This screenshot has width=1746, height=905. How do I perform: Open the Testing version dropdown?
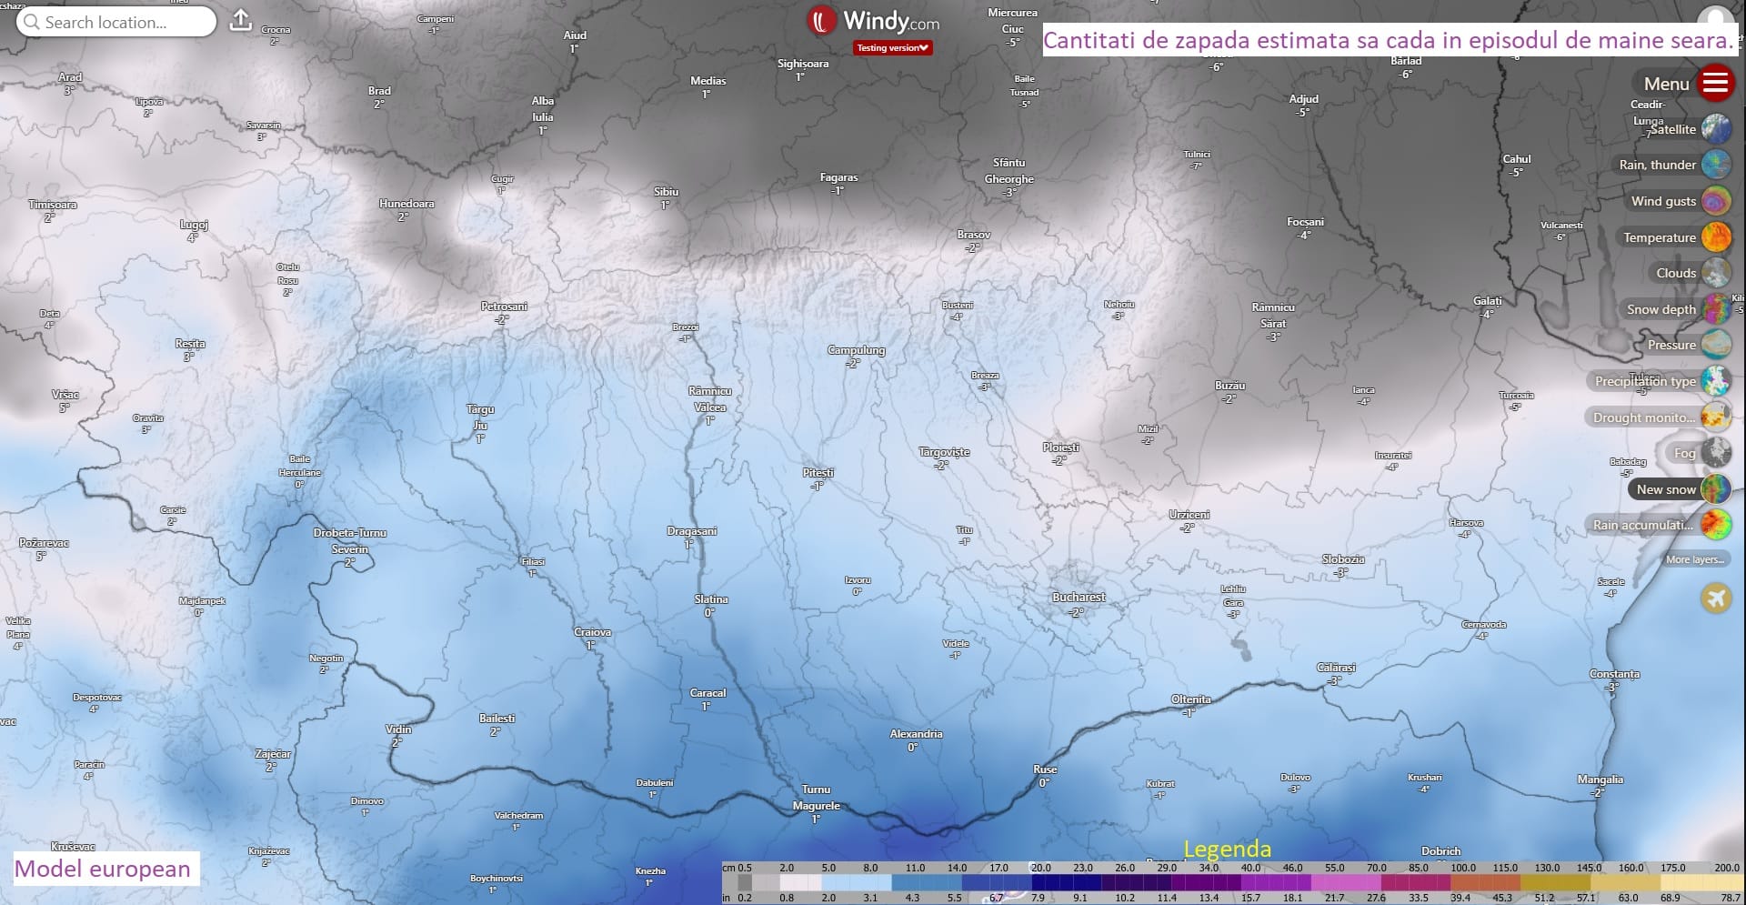(x=892, y=48)
